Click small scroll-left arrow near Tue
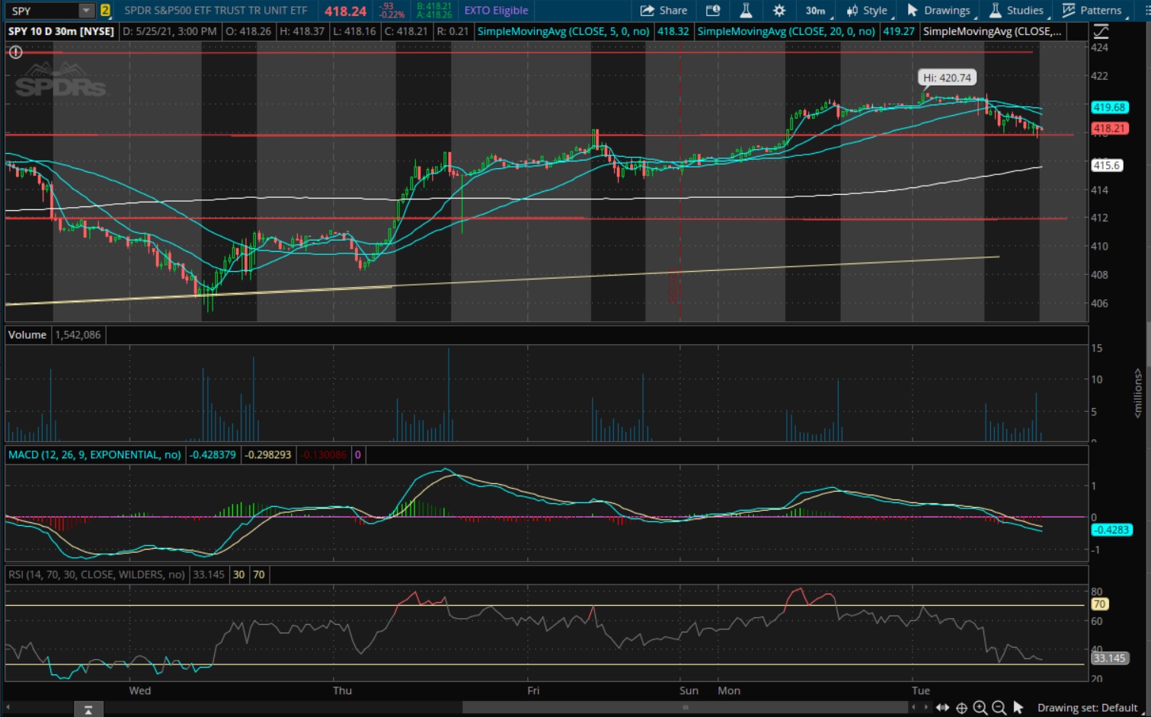 915,708
